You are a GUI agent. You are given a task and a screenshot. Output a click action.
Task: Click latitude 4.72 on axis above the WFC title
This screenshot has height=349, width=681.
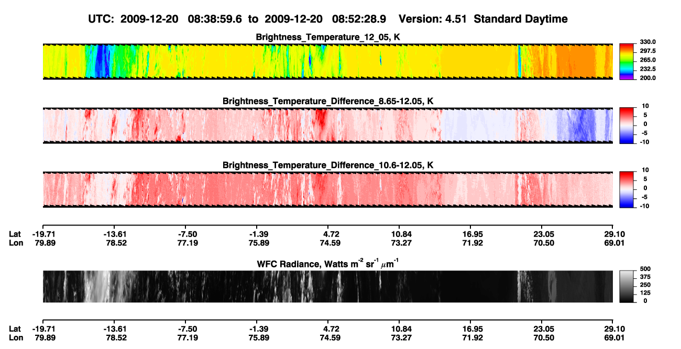(327, 234)
